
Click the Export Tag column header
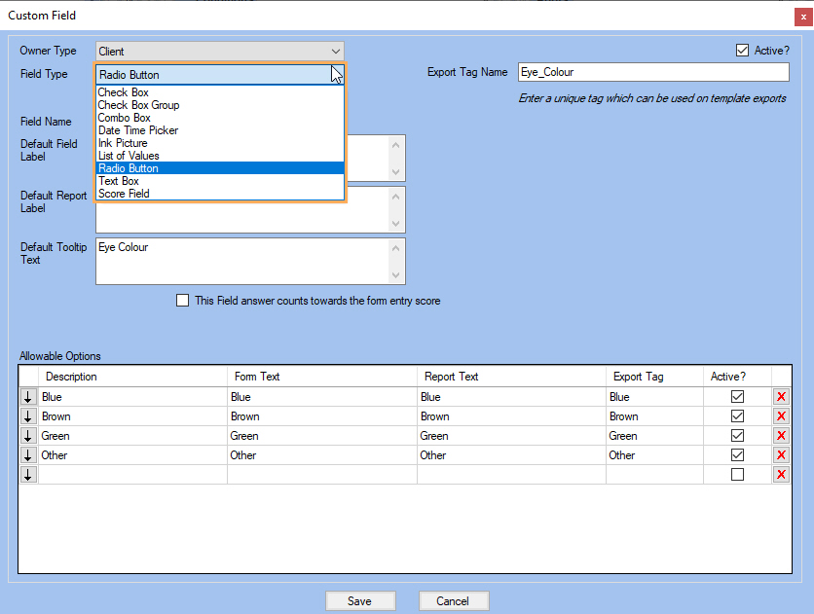point(655,377)
